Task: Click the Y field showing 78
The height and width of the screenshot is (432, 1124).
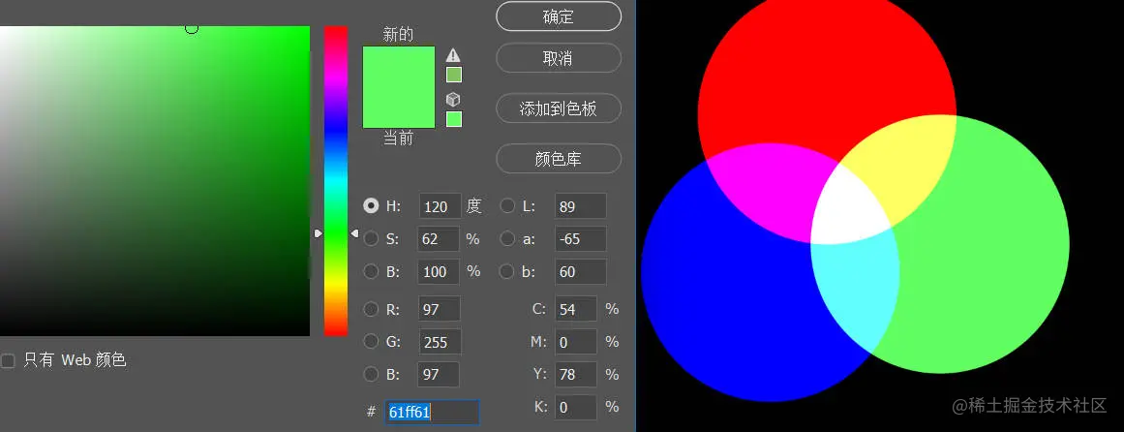Action: tap(576, 375)
